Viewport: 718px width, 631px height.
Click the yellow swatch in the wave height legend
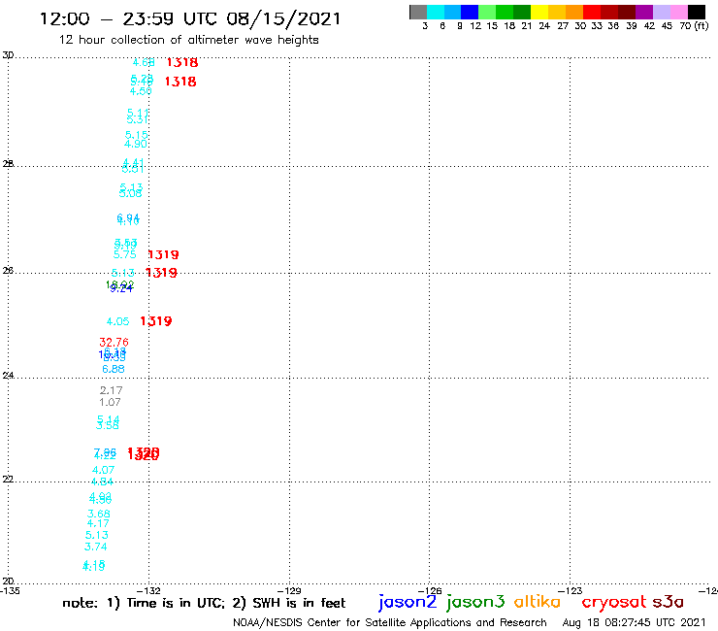tap(539, 12)
